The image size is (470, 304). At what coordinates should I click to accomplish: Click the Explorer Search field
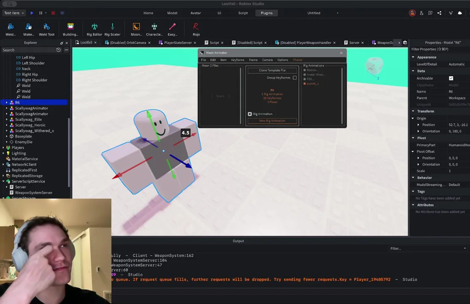28,50
